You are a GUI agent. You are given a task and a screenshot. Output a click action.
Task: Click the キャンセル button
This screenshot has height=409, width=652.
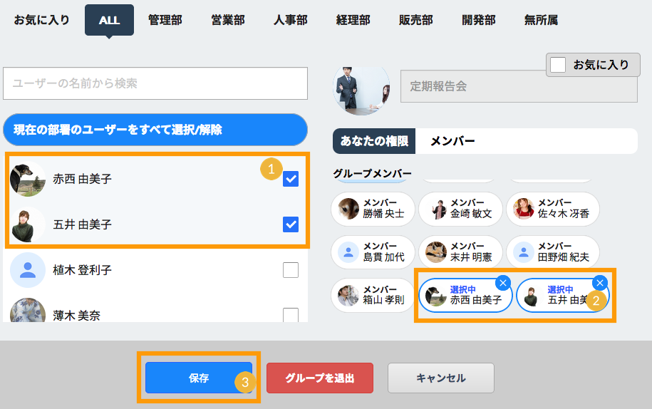coord(440,378)
